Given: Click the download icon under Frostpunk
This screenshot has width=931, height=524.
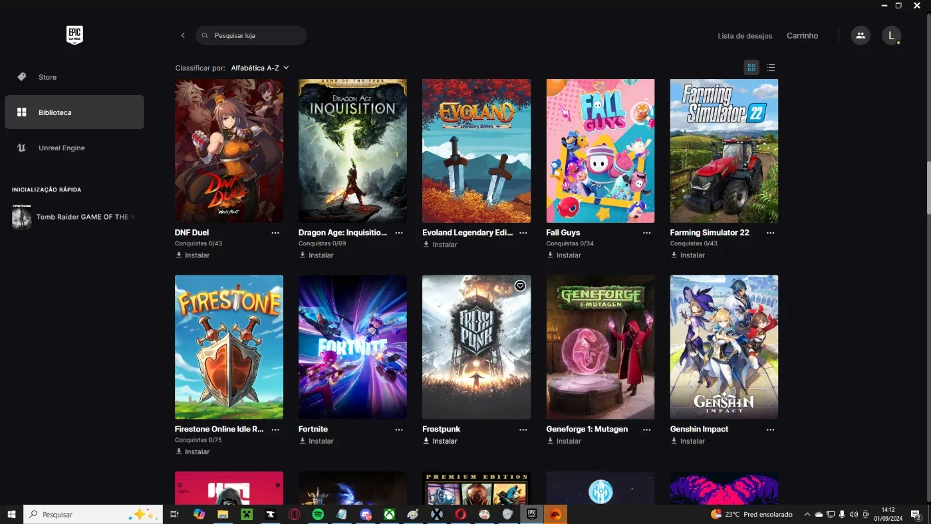Looking at the screenshot, I should coord(426,441).
